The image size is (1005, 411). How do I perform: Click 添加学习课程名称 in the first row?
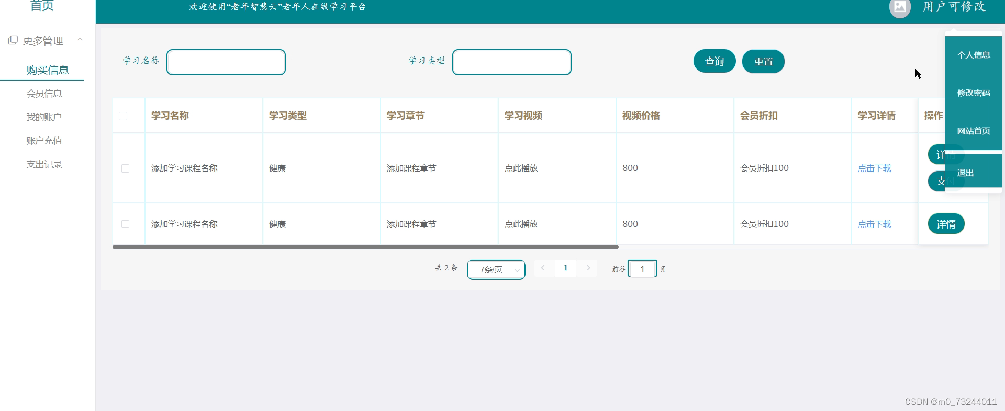click(184, 168)
